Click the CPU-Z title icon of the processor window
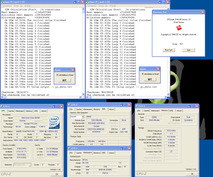213x177 pixels. tap(1, 106)
